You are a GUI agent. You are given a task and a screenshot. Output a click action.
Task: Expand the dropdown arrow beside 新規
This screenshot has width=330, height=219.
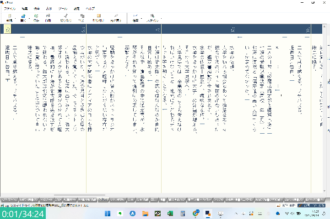(x=16, y=18)
